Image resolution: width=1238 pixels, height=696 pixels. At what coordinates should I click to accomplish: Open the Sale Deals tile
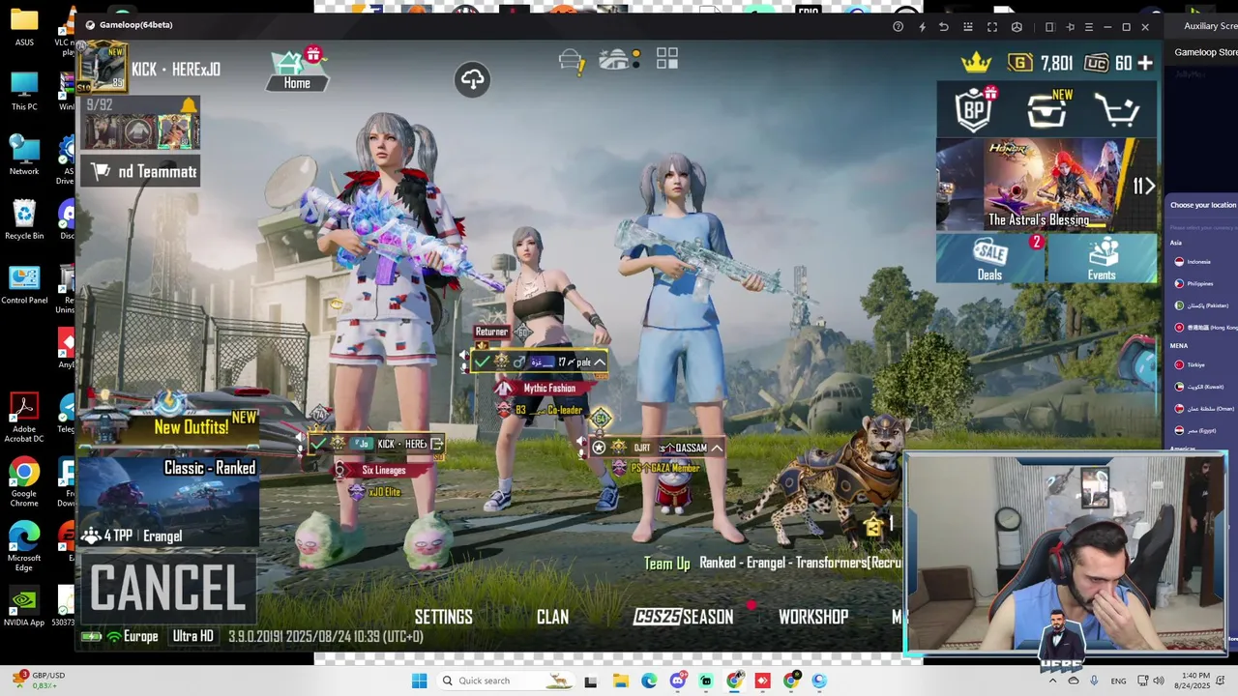[x=990, y=259]
